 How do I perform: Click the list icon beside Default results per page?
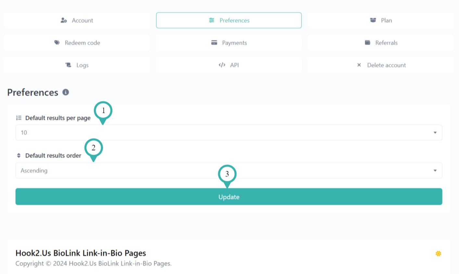click(19, 118)
